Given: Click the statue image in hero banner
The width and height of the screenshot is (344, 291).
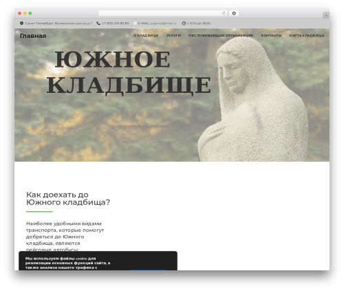Looking at the screenshot, I should pyautogui.click(x=253, y=100).
